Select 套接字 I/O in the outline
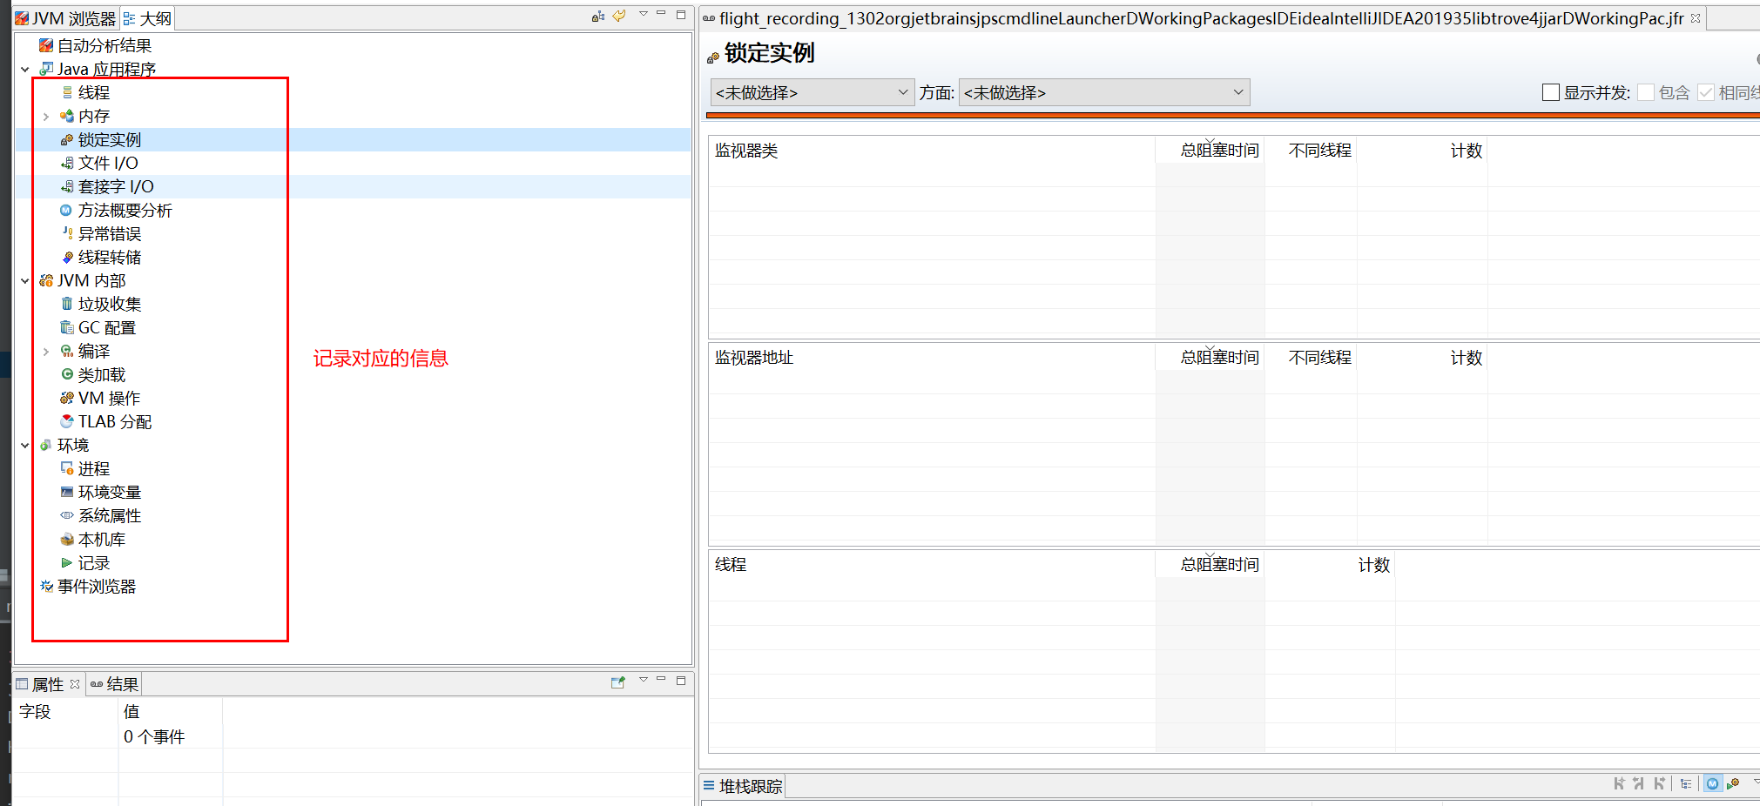The image size is (1760, 806). [x=116, y=186]
